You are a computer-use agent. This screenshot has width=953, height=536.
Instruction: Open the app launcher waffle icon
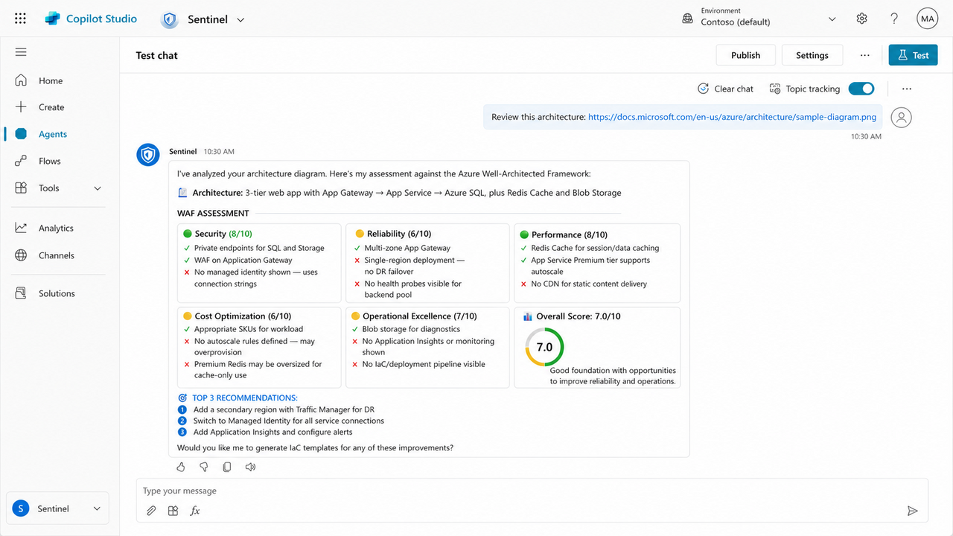point(20,19)
